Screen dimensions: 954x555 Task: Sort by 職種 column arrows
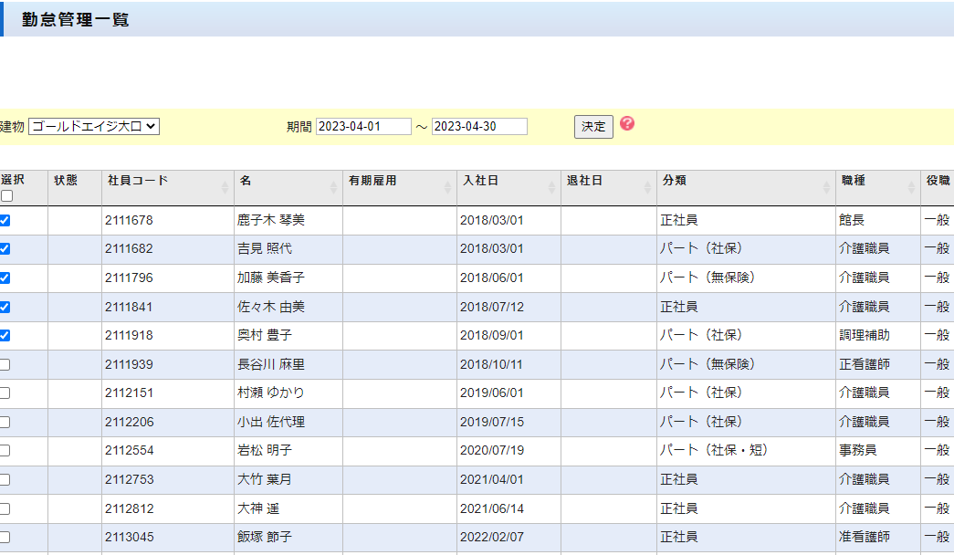pyautogui.click(x=911, y=187)
